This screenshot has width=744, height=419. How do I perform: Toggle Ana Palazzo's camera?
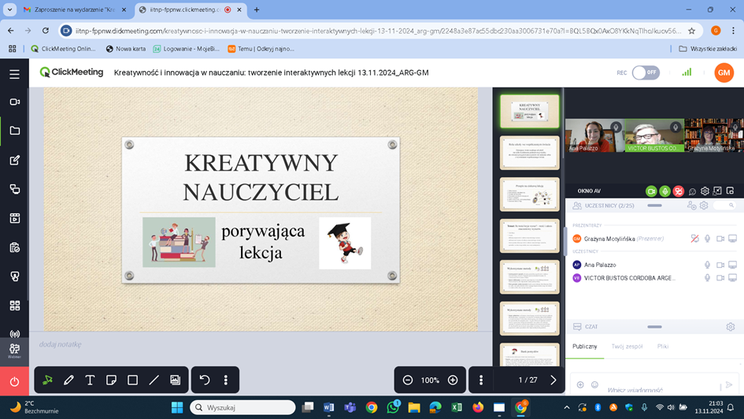[720, 265]
